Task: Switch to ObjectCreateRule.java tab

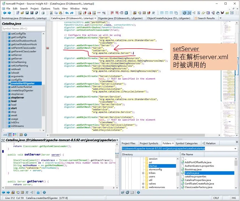Action: click(x=169, y=18)
